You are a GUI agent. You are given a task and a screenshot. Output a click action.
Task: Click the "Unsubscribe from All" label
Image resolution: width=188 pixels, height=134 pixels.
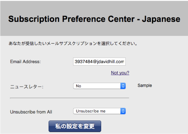pos(31,112)
